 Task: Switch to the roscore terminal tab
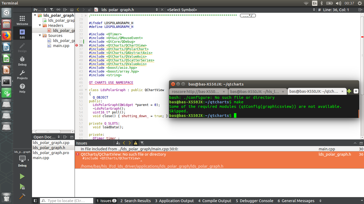coord(196,91)
